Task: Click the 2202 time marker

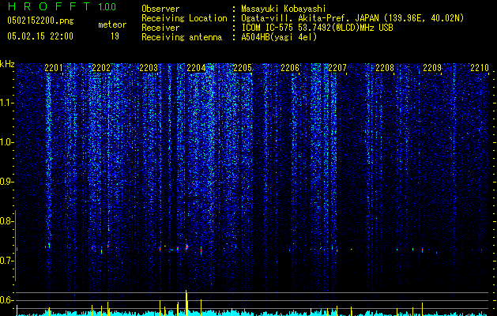Action: 101,68
